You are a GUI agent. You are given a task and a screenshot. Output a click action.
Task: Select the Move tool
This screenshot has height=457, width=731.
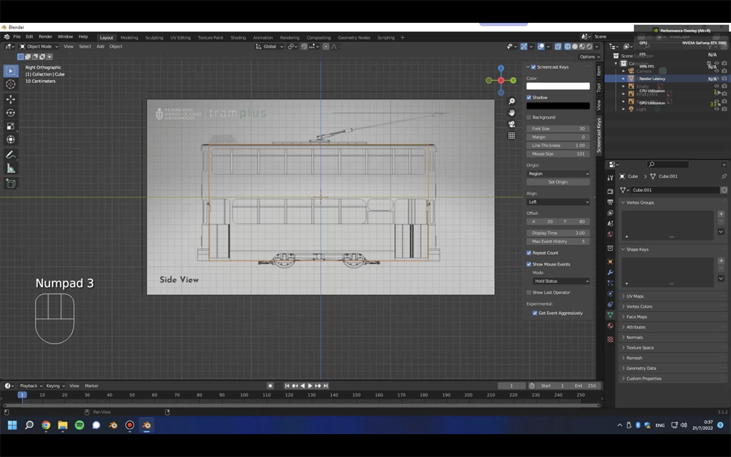click(x=11, y=99)
